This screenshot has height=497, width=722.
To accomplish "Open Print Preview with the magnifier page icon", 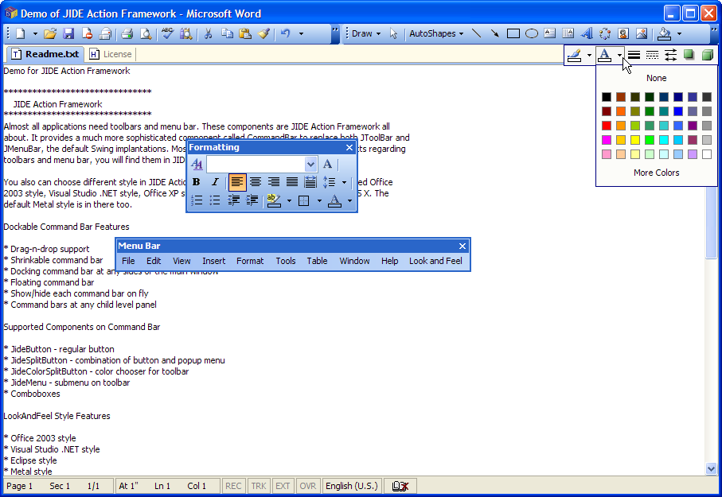I will coord(146,33).
